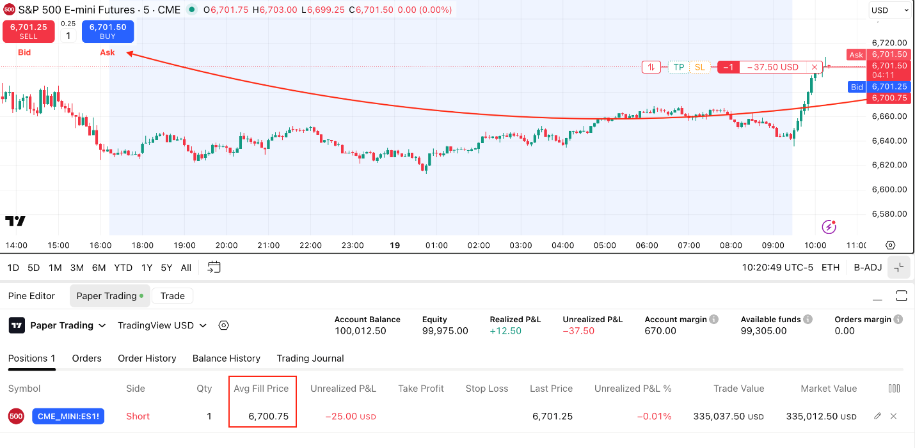The width and height of the screenshot is (915, 448).
Task: Sort by Symbol column header
Action: click(24, 389)
